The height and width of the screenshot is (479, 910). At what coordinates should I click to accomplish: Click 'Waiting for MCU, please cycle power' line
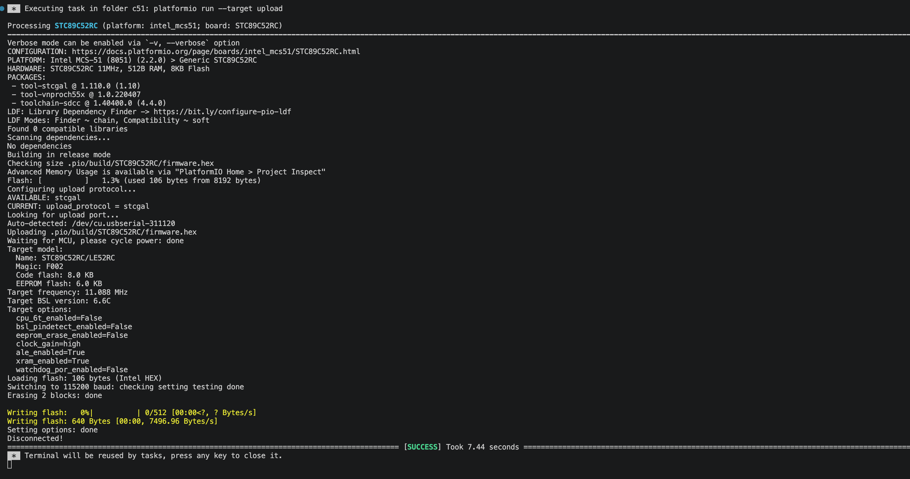coord(95,241)
